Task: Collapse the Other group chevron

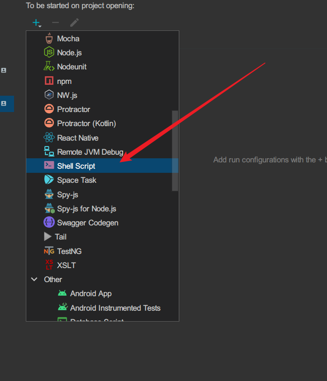Action: [x=34, y=279]
